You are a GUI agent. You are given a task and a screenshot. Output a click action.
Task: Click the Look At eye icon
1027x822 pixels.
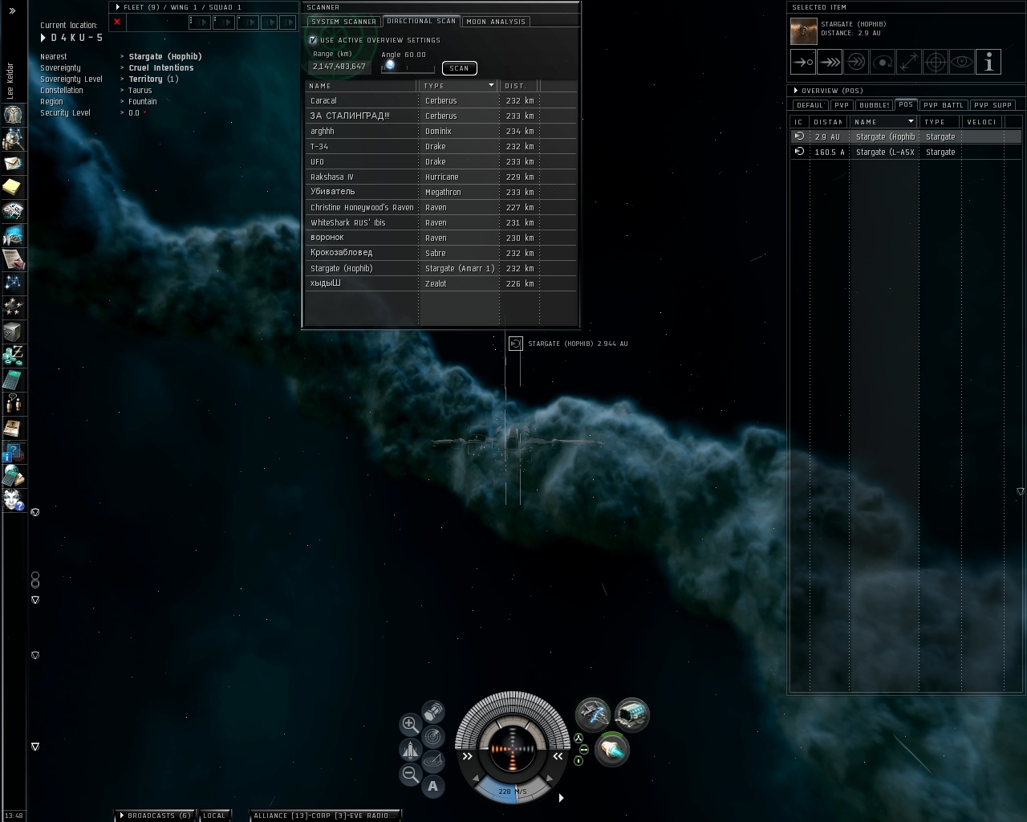click(x=962, y=62)
